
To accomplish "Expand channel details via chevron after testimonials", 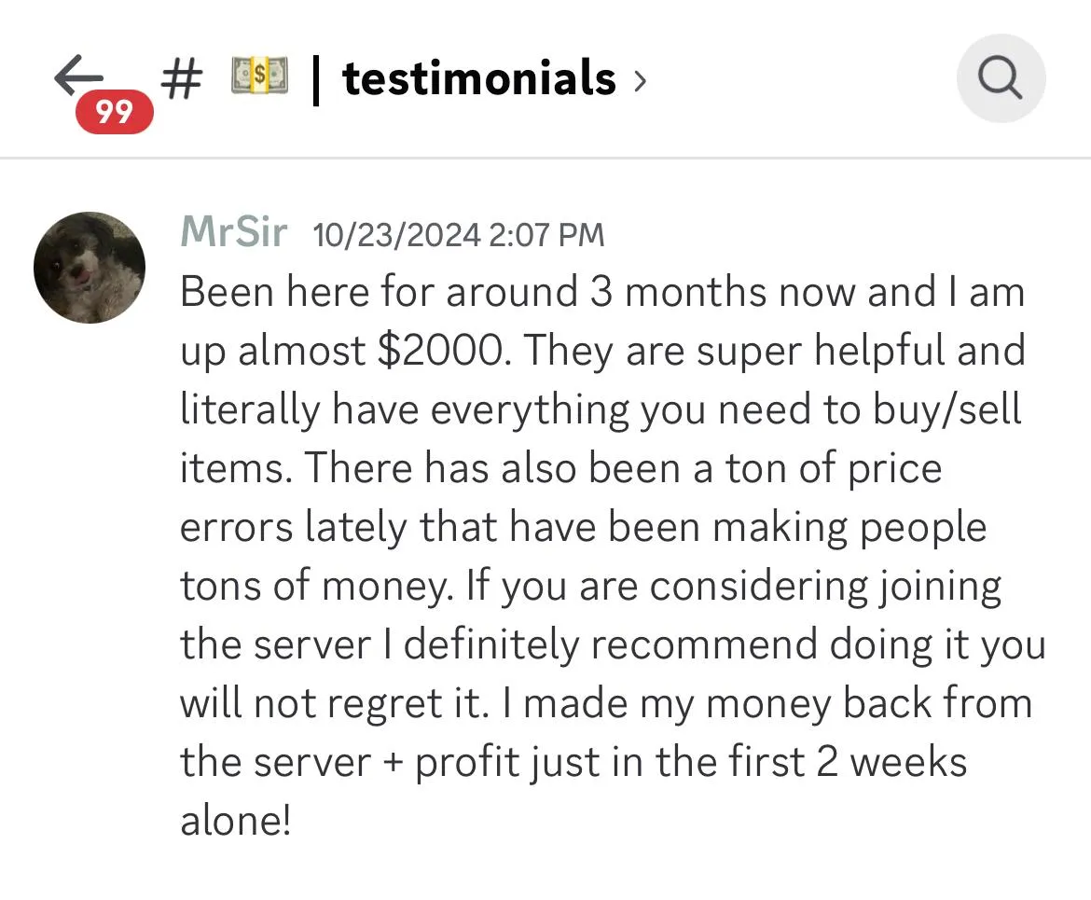I will (x=640, y=80).
